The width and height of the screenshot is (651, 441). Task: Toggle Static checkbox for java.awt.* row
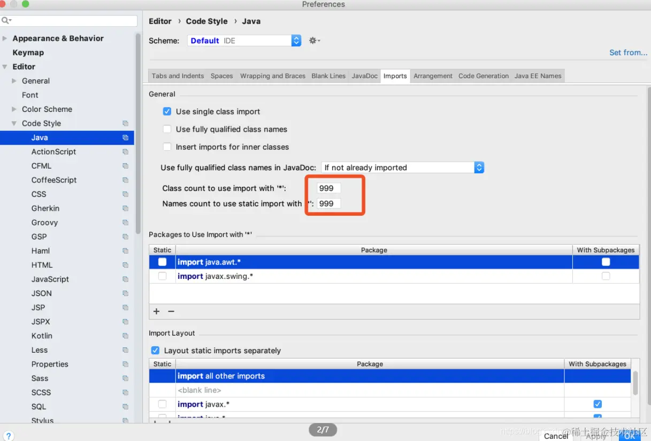pyautogui.click(x=162, y=262)
